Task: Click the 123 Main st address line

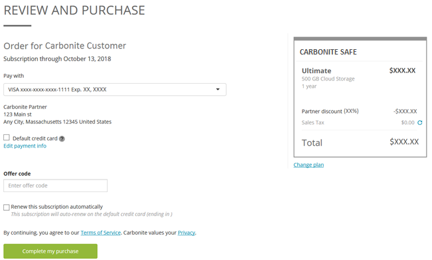Action: coord(17,114)
